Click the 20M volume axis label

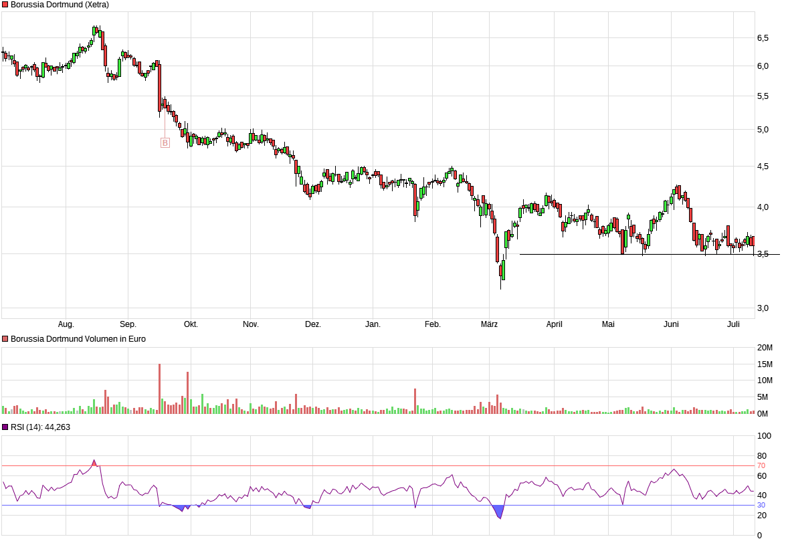[x=765, y=348]
